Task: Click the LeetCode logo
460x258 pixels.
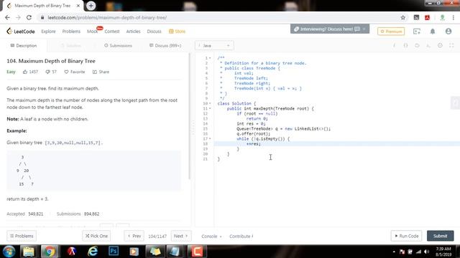Action: tap(21, 32)
